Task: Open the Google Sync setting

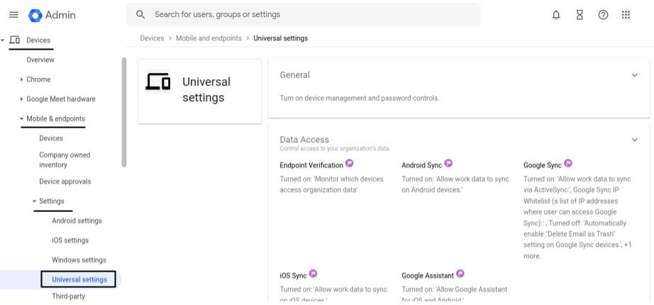Action: tap(543, 165)
